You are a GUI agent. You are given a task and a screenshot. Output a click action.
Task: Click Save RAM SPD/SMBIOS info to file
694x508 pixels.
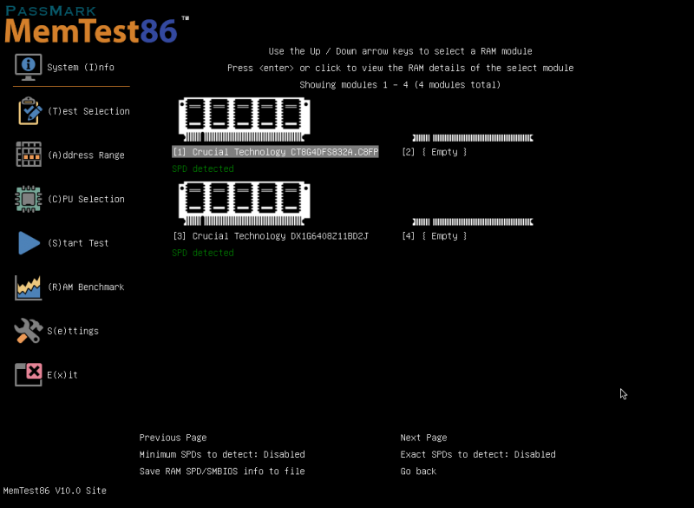(x=222, y=472)
